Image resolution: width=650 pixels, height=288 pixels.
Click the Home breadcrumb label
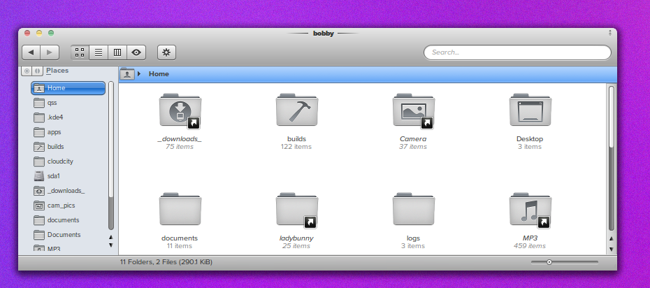tap(159, 74)
